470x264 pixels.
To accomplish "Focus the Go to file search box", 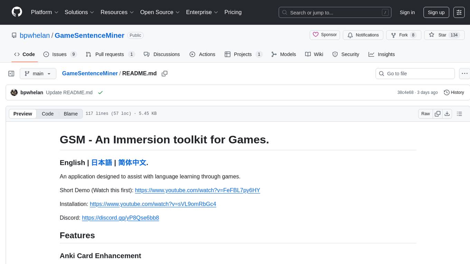I will 415,74.
